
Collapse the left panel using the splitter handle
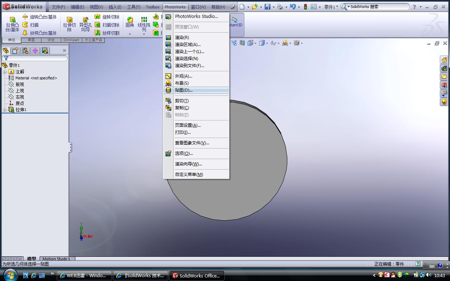click(70, 148)
